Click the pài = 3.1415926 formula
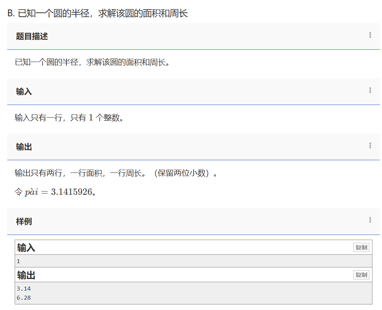 click(55, 192)
